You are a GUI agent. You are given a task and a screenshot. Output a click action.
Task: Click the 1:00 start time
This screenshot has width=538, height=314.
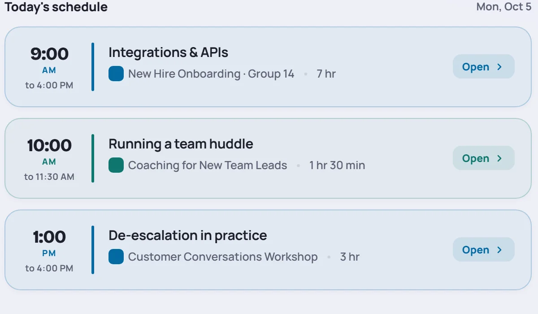pos(49,237)
